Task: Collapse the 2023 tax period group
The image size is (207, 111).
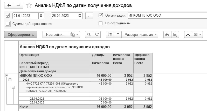Action: (10, 80)
